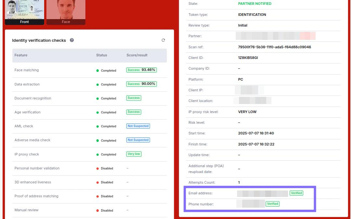Select the AML check Not Suspected badge
Image resolution: width=351 pixels, height=219 pixels.
[x=138, y=126]
